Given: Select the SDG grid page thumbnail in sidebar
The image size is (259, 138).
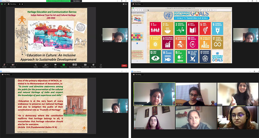Looking at the screenshot, I should (138, 37).
